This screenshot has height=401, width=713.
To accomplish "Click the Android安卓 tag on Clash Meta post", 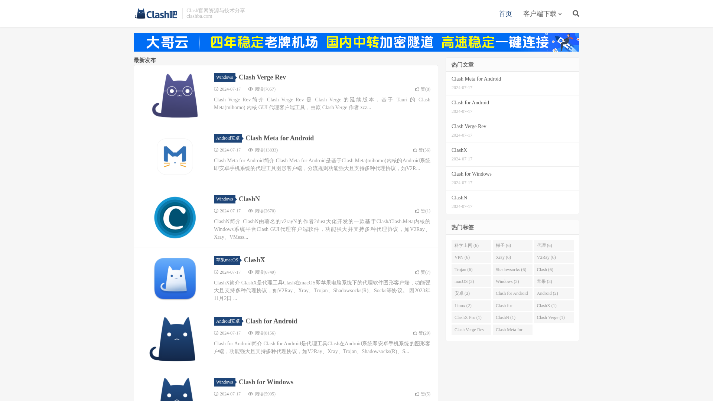I will pyautogui.click(x=228, y=138).
